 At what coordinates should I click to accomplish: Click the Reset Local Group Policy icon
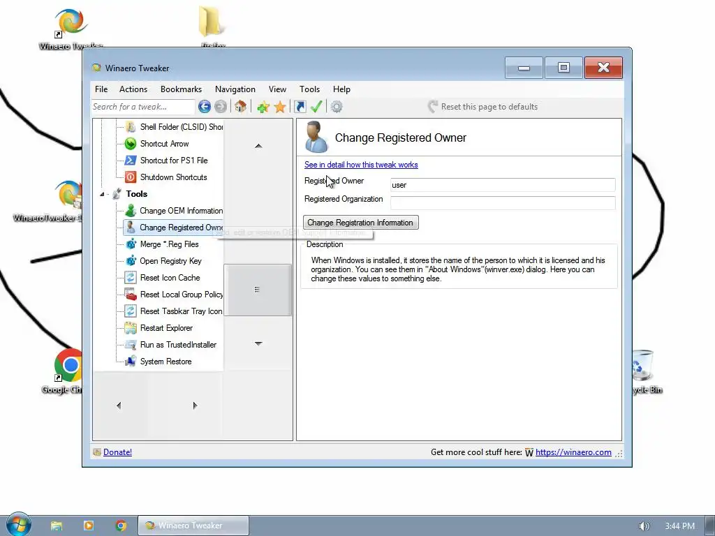click(x=131, y=295)
